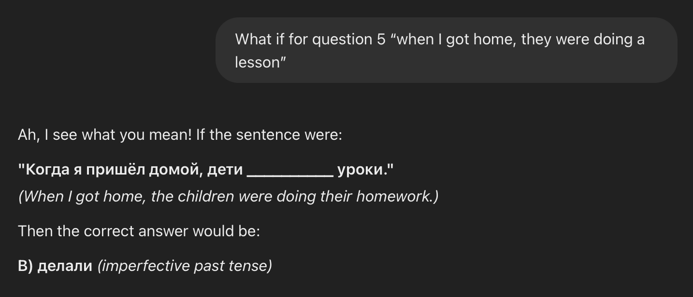Click the word "lesson" in the user message
This screenshot has height=297, width=693.
[255, 62]
